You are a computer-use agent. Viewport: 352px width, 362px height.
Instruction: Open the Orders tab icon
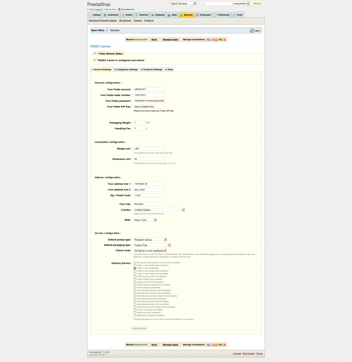123,15
